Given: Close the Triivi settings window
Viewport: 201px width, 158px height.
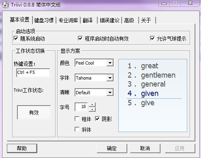Looking at the screenshot, I should click(x=190, y=3).
